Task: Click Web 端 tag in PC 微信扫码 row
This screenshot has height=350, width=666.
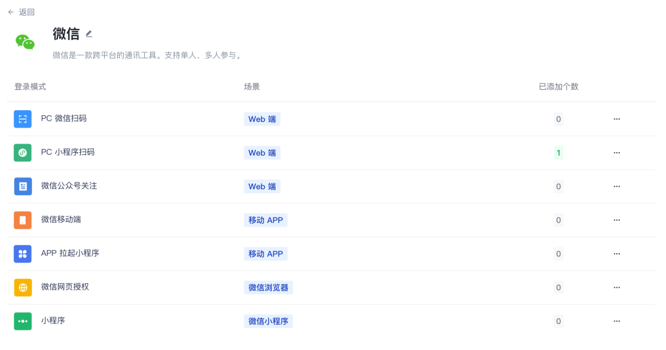Action: 262,119
